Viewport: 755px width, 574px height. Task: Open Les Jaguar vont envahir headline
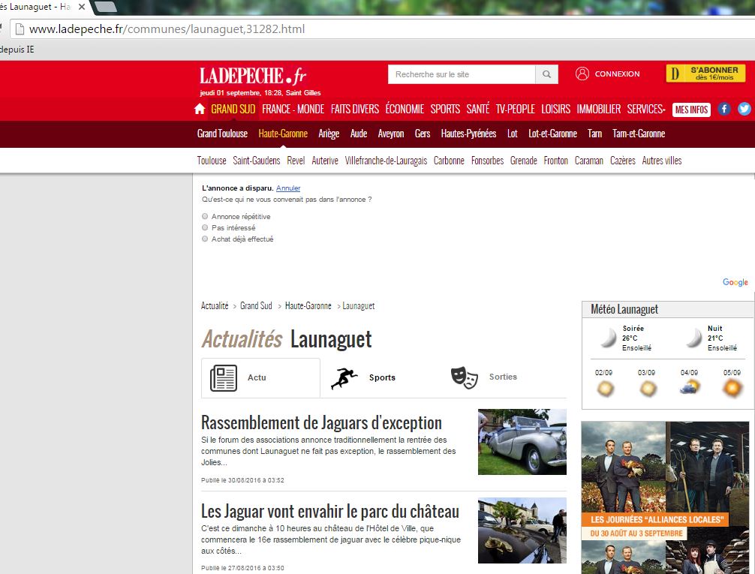(329, 512)
